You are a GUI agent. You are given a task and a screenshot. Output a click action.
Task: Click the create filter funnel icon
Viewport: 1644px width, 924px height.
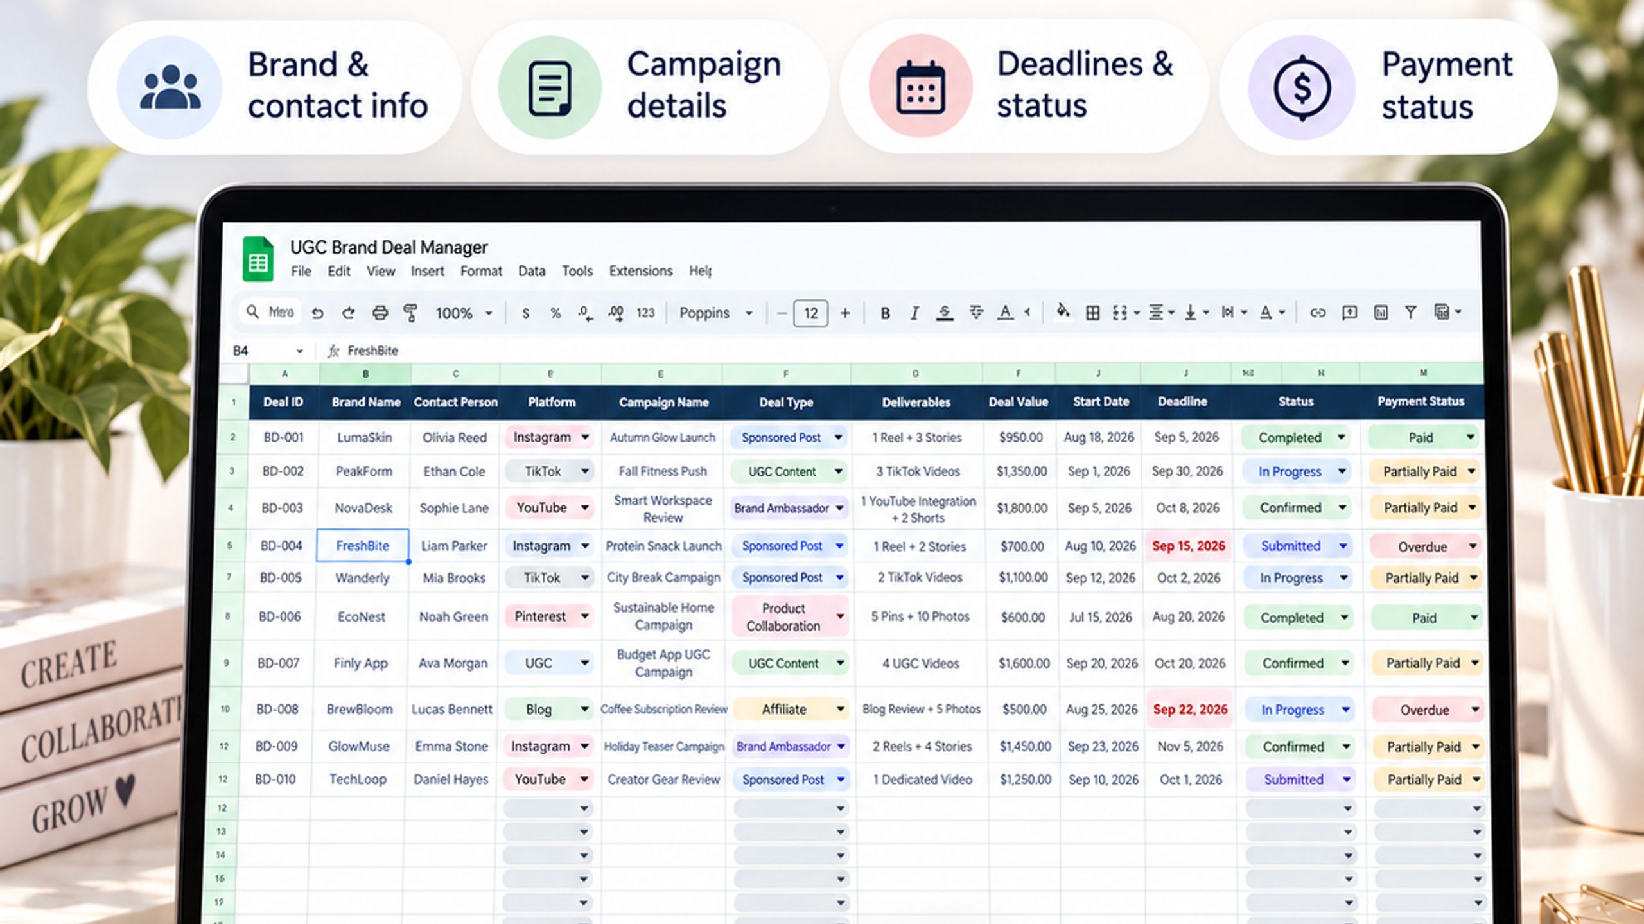(x=1410, y=313)
